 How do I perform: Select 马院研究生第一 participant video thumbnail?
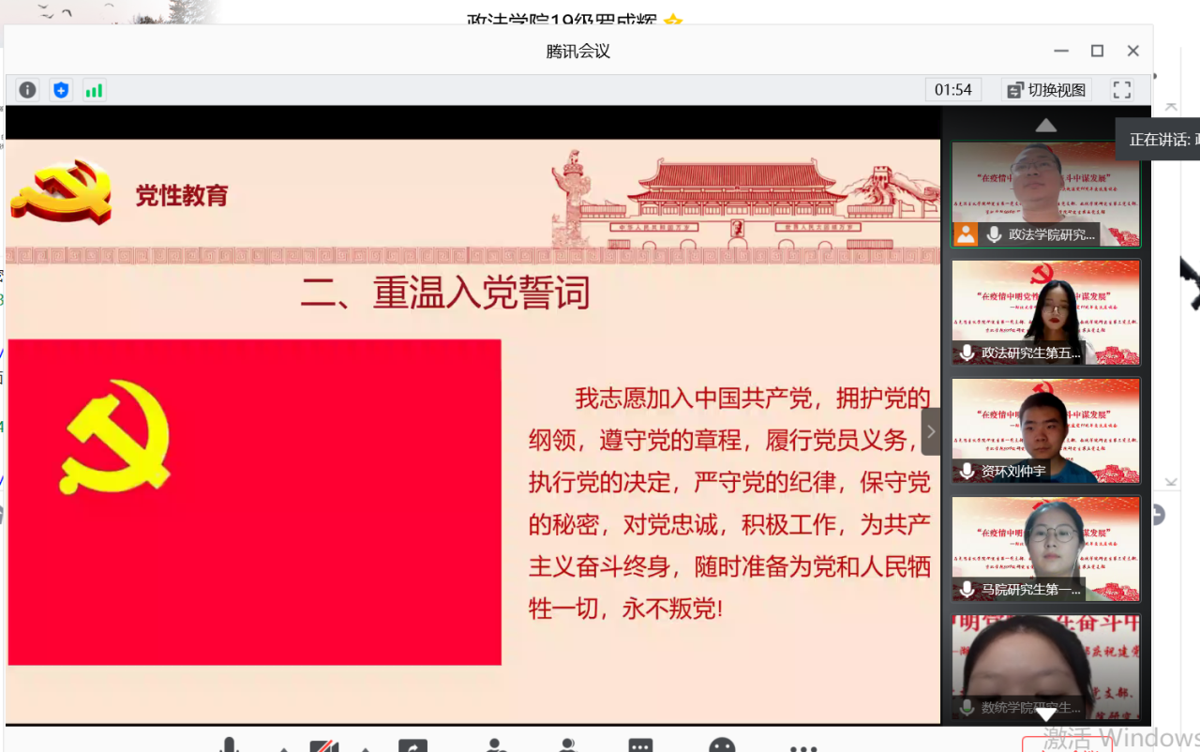pos(1045,549)
